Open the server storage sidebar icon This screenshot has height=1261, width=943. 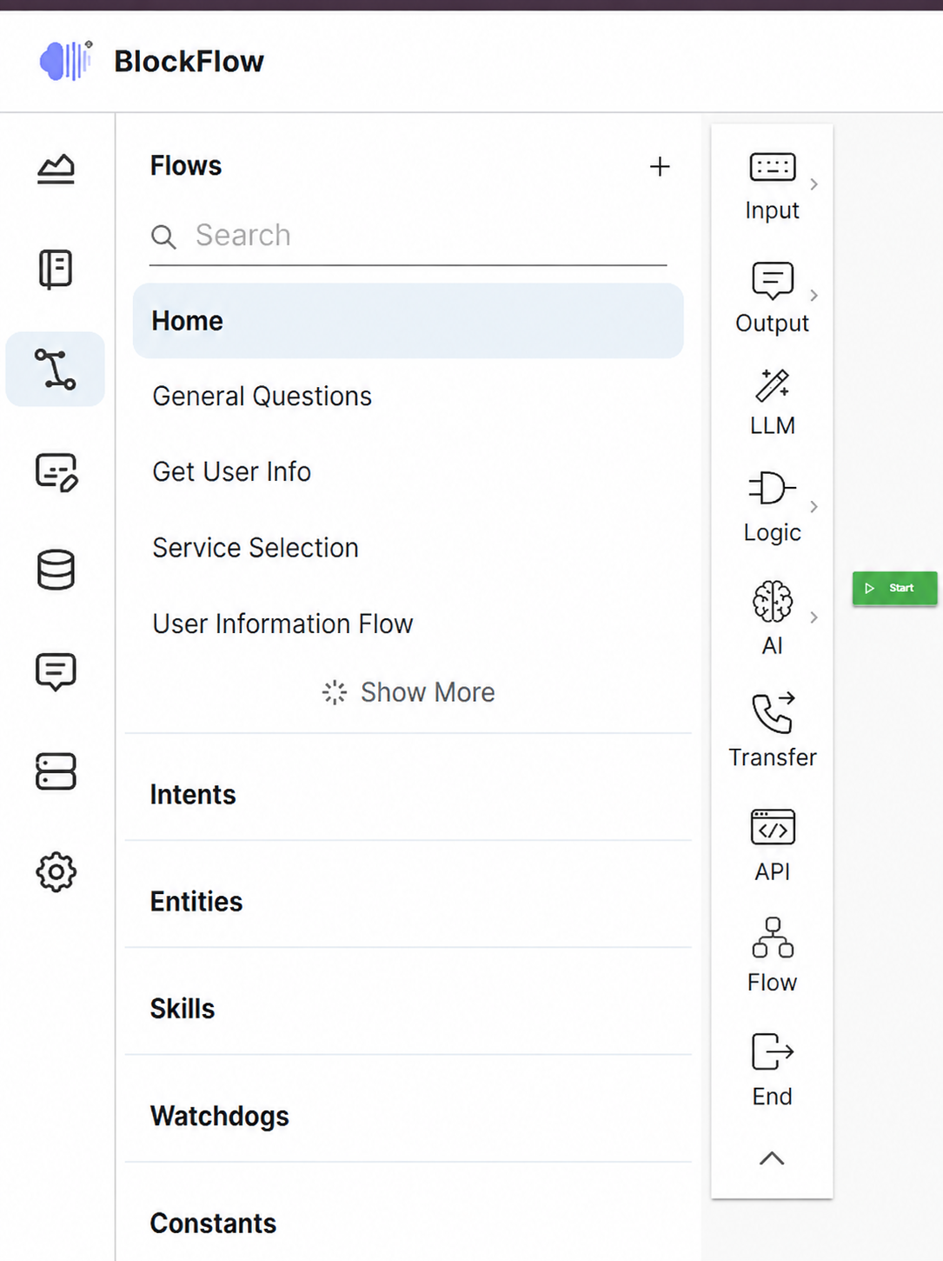tap(56, 771)
